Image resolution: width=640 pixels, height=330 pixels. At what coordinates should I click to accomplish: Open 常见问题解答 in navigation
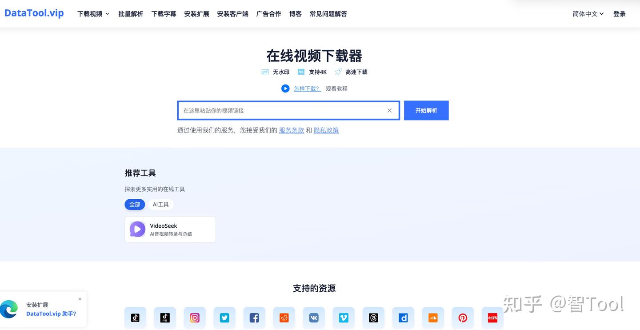(x=328, y=14)
